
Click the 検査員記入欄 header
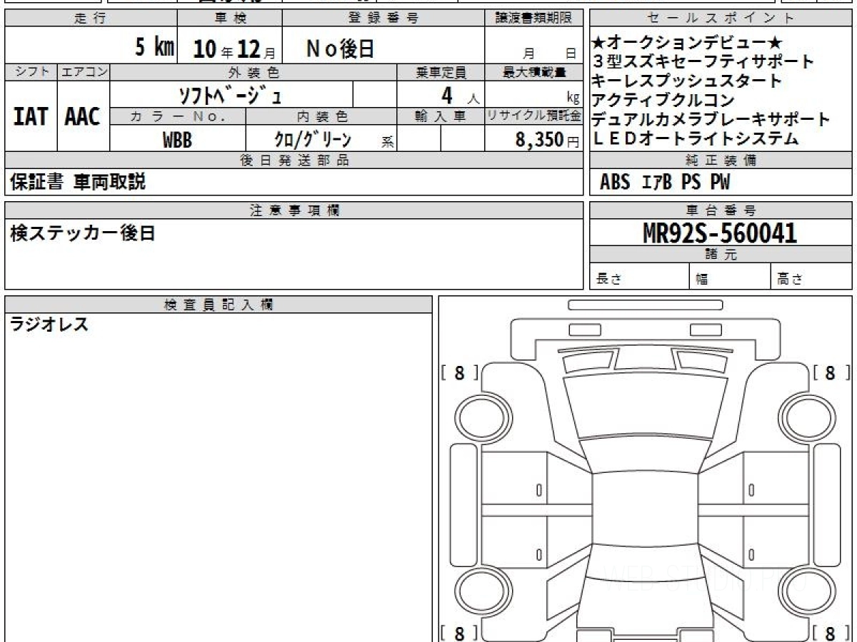point(219,305)
